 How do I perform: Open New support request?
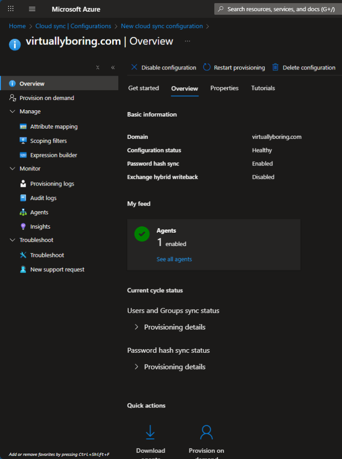57,269
